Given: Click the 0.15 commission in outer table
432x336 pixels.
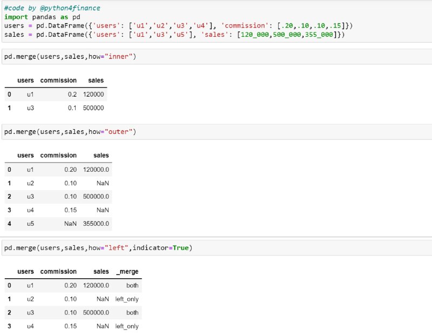Looking at the screenshot, I should (71, 210).
